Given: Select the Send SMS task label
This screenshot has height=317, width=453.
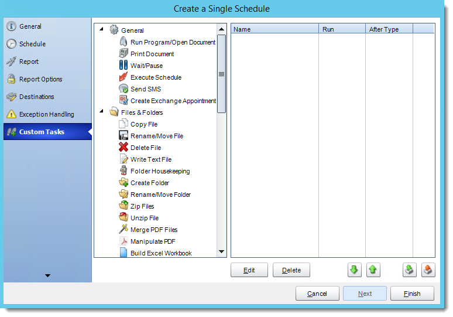Looking at the screenshot, I should tap(146, 89).
